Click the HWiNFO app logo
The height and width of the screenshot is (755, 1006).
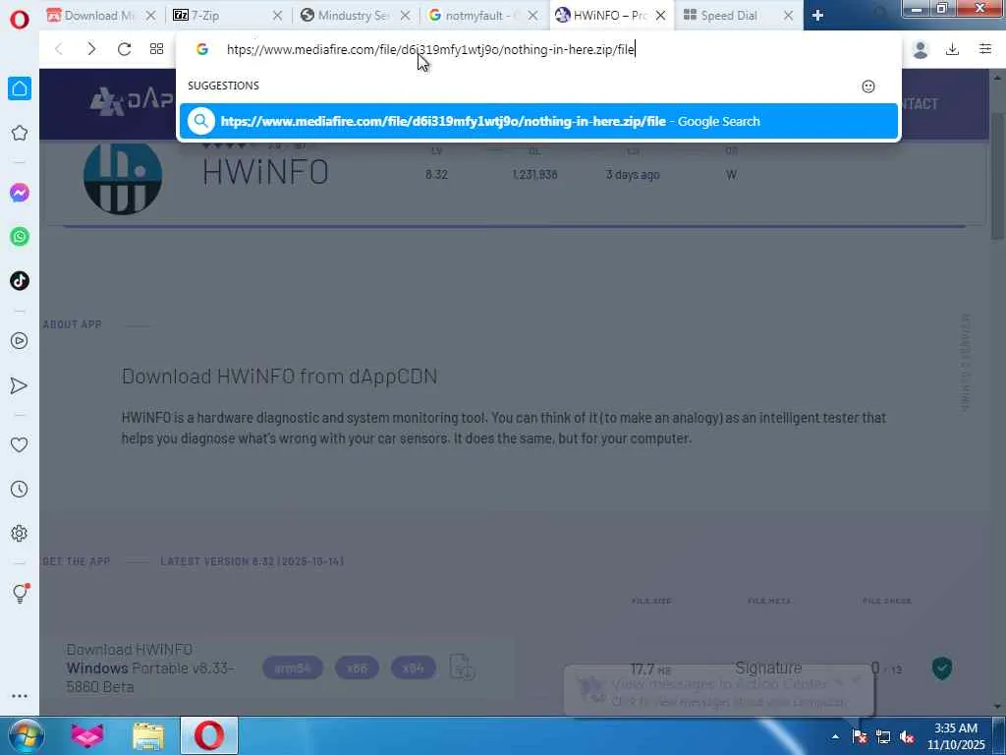[x=123, y=177]
